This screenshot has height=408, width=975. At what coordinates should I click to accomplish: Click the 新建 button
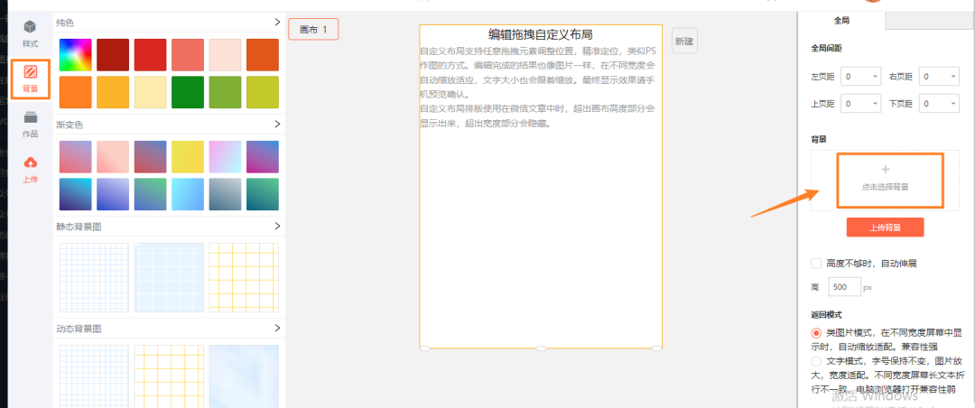tap(684, 41)
